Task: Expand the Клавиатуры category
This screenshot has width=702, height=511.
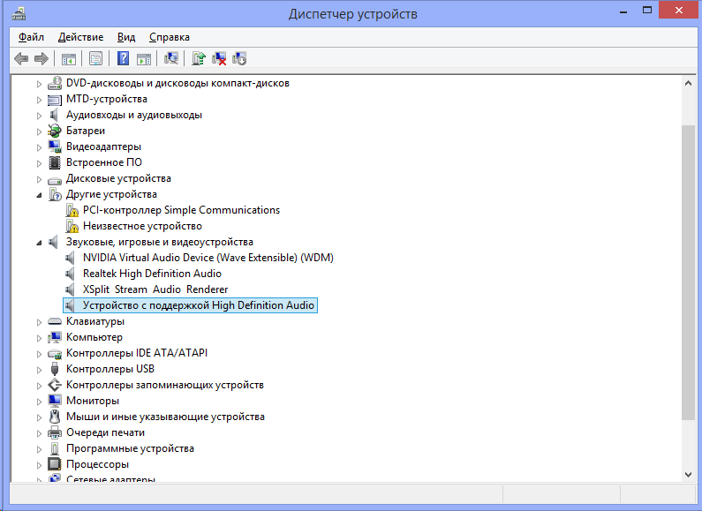Action: tap(39, 321)
